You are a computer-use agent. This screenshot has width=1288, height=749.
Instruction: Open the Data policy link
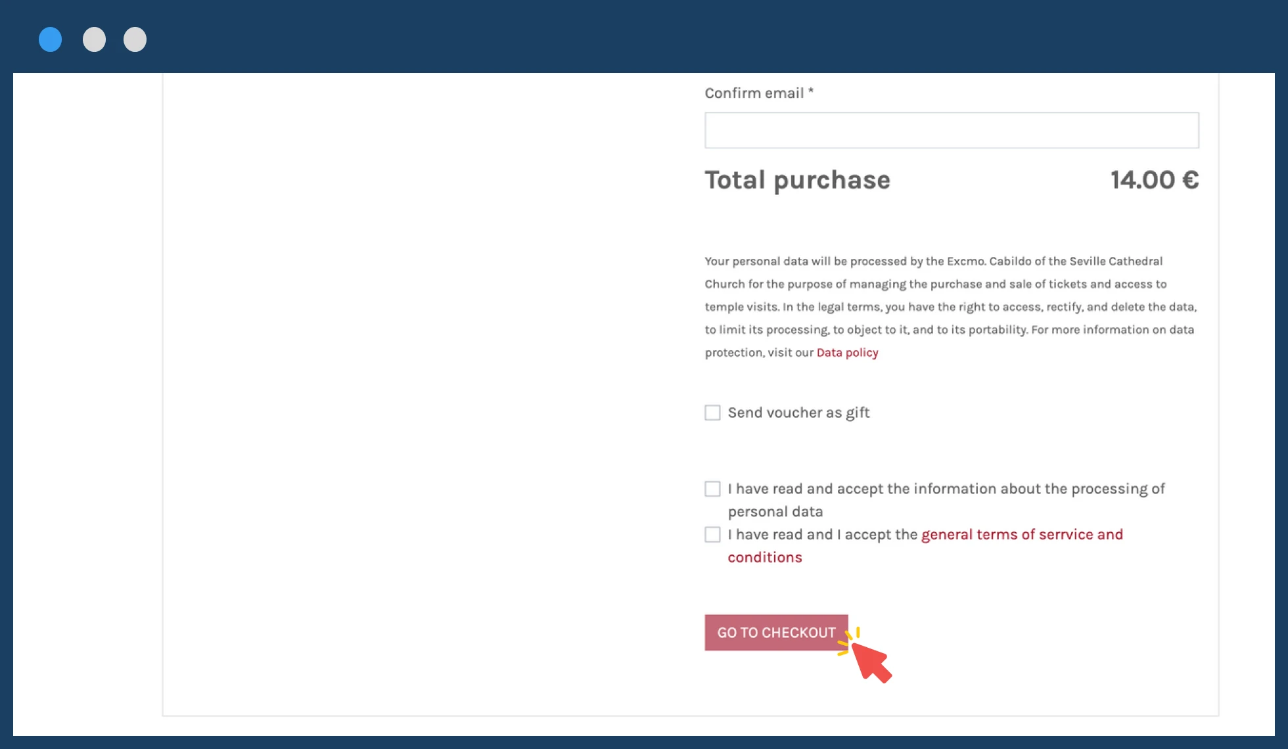click(x=846, y=353)
